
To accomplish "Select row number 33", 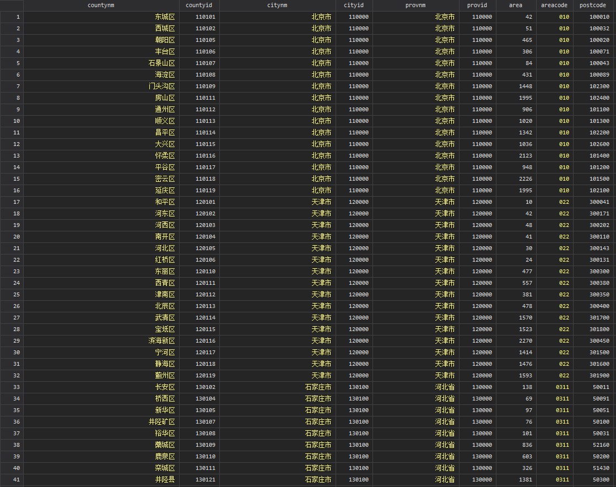I will [x=12, y=387].
